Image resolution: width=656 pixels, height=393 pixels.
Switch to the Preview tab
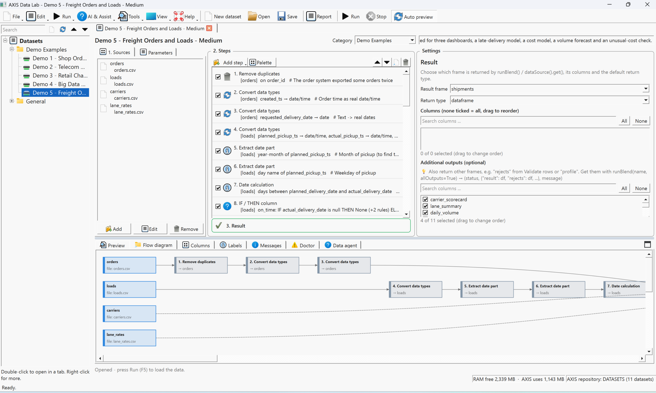(x=112, y=245)
